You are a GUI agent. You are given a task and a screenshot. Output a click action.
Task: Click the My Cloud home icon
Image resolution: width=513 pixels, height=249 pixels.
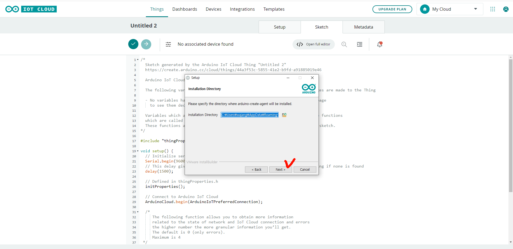pyautogui.click(x=425, y=9)
